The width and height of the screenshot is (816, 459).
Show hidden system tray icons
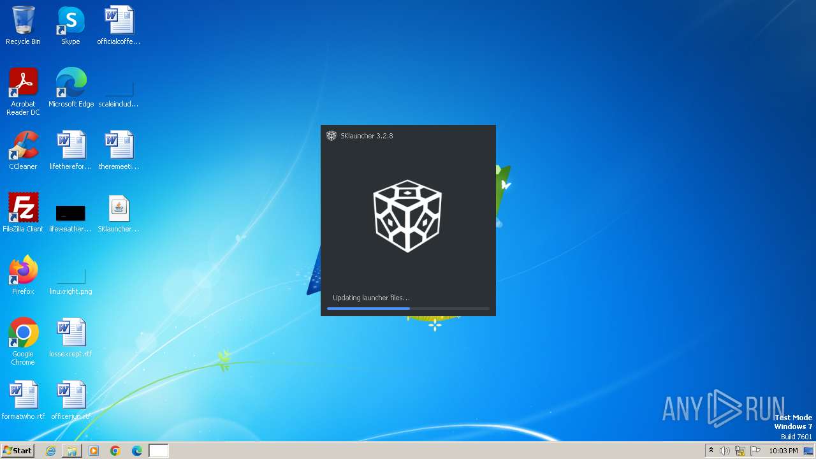[x=711, y=451]
